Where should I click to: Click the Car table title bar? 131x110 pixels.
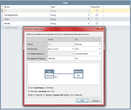(x=65, y=3)
